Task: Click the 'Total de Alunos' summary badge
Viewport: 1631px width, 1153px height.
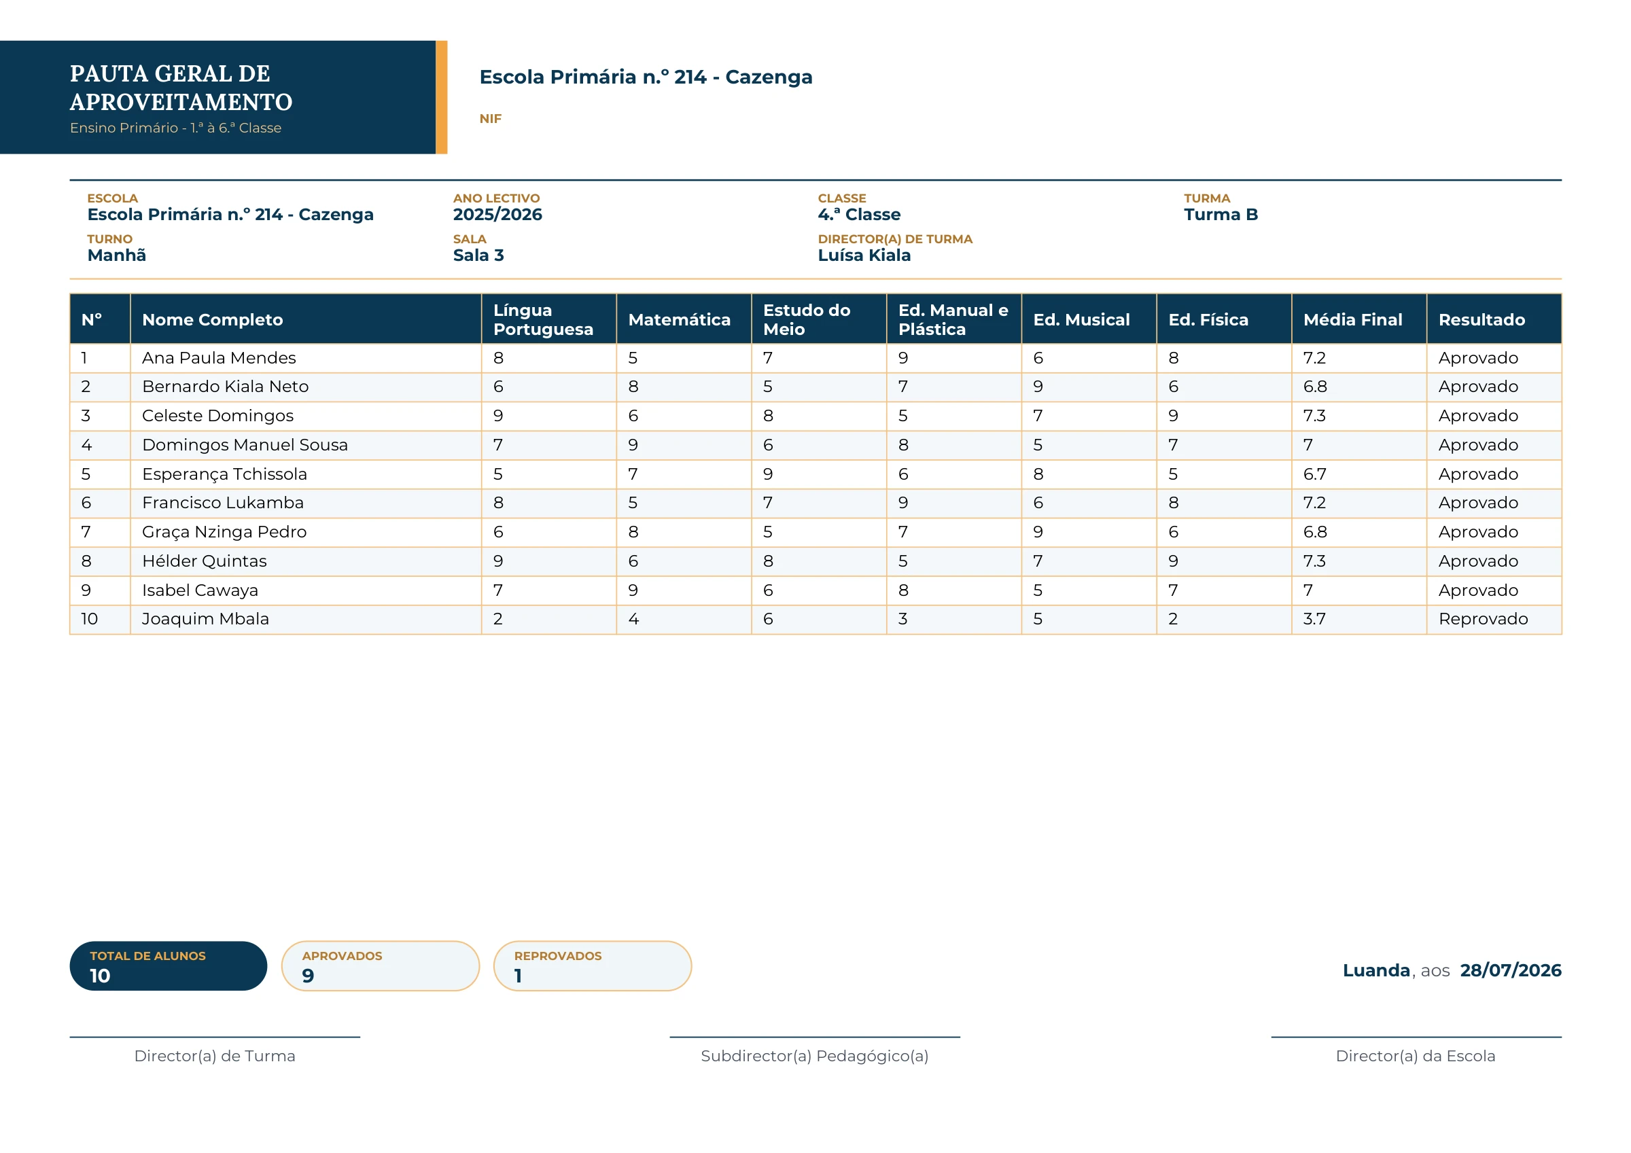Action: pyautogui.click(x=169, y=965)
